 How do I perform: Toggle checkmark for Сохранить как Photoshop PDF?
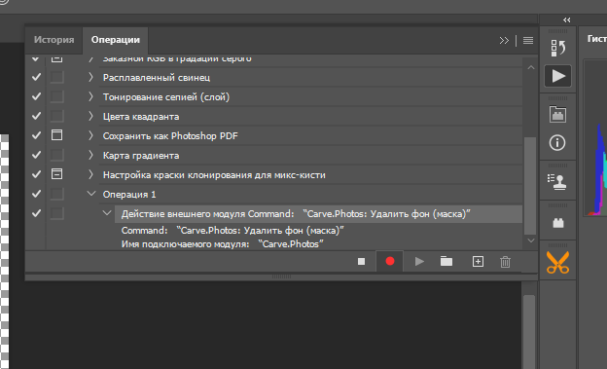[36, 135]
